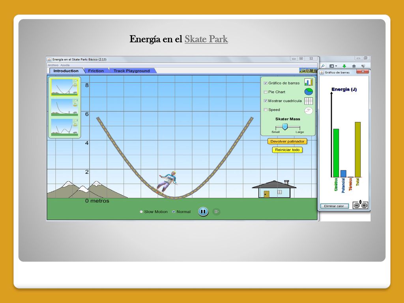Screen dimensions: 404x303
Task: Click the Java icon in simulation title bar
Action: (x=49, y=59)
